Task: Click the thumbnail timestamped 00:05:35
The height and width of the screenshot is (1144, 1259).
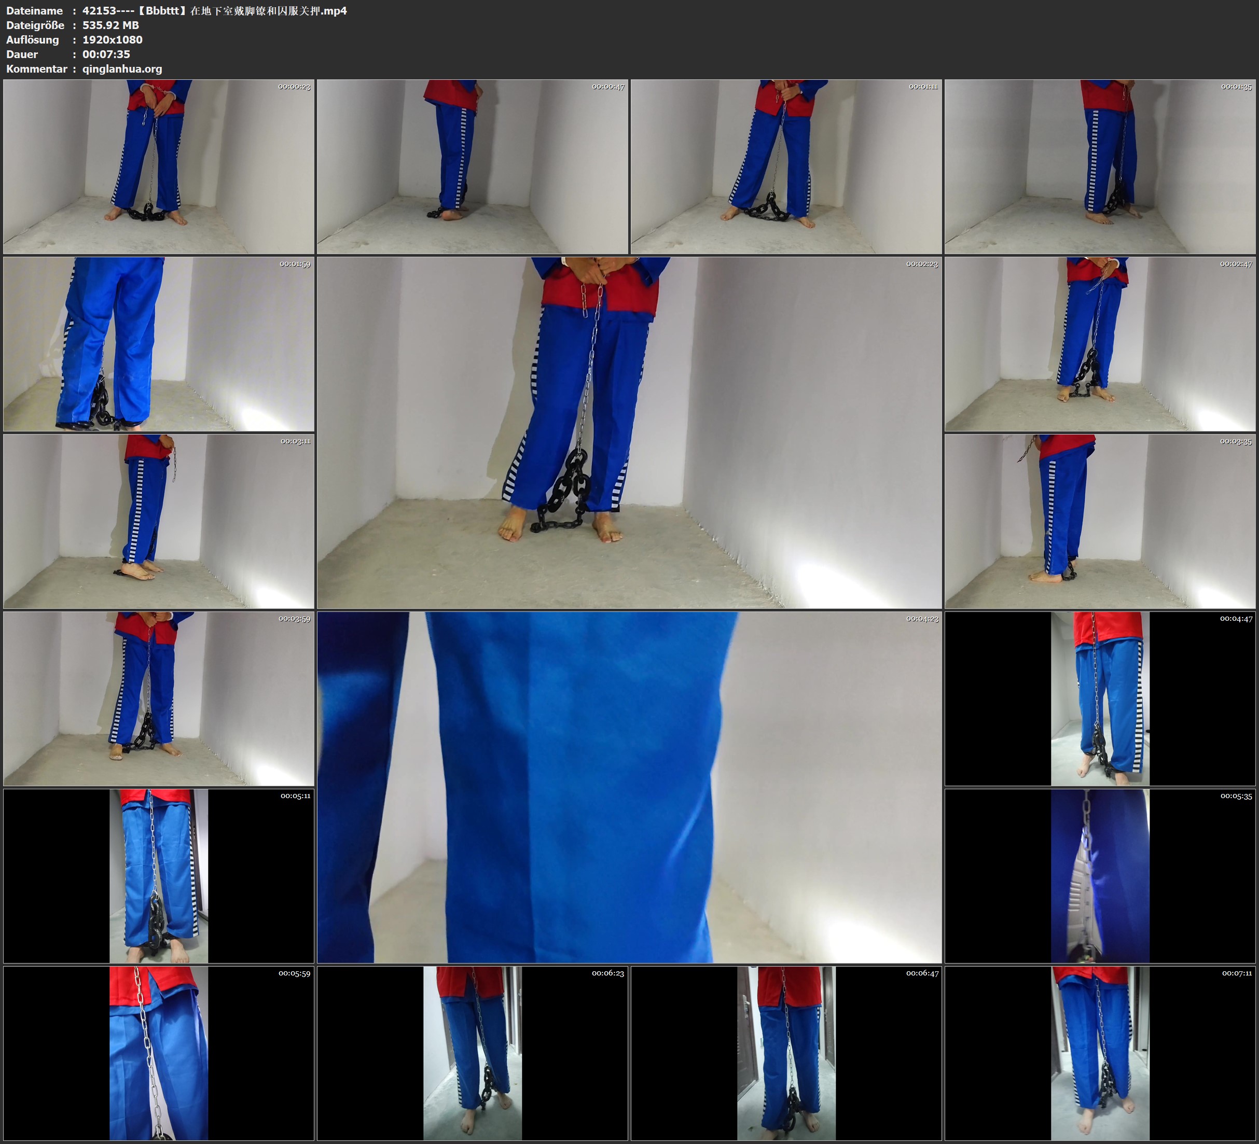Action: pyautogui.click(x=1100, y=876)
